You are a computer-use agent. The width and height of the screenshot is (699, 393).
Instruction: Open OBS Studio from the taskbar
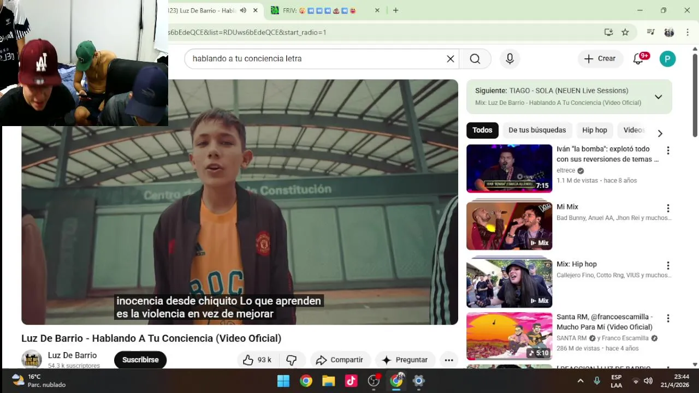click(374, 381)
